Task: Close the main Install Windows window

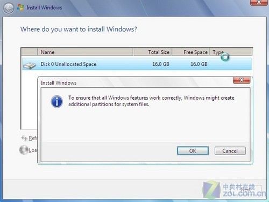Action: tap(259, 3)
